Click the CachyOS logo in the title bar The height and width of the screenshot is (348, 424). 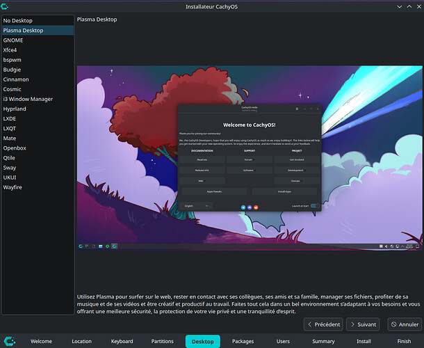6,6
